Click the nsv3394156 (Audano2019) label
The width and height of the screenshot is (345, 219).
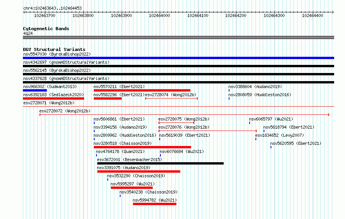[x=120, y=127]
